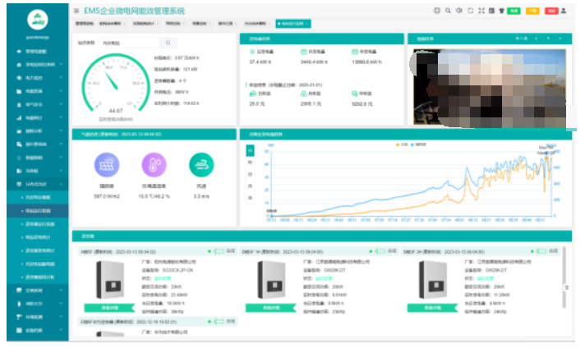Toggle the orange series in chart legend

point(402,144)
